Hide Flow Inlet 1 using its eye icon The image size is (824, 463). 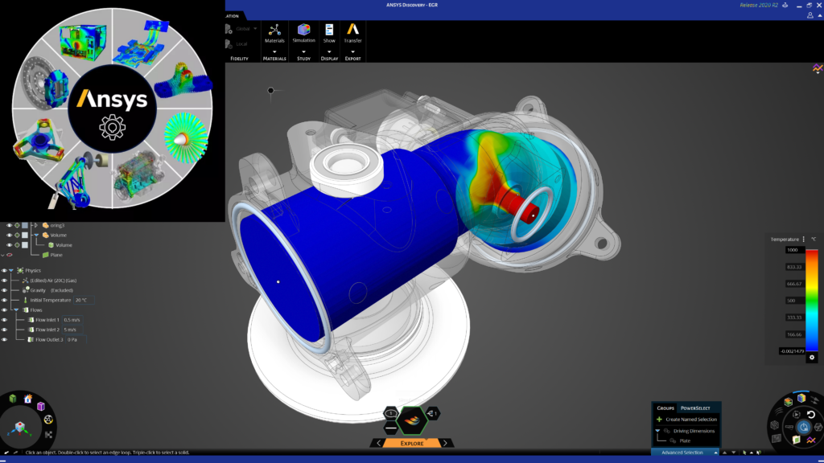coord(5,320)
